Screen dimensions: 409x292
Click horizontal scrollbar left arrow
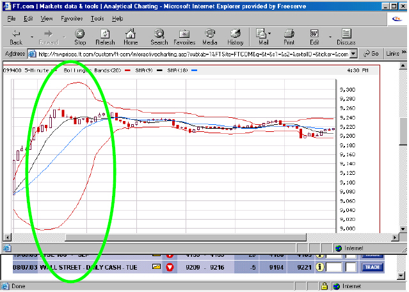pyautogui.click(x=7, y=238)
